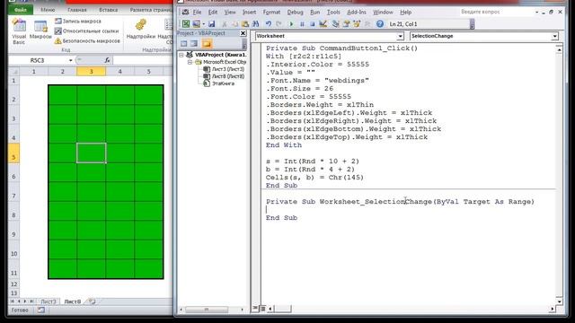Click the Break pause icon
Viewport: 575px width, 323px height.
point(302,24)
